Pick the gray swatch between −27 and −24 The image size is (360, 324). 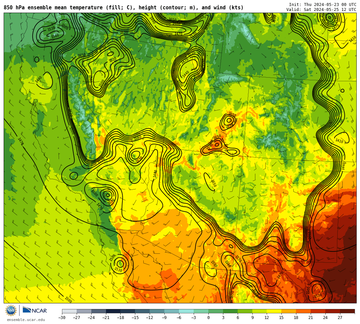pyautogui.click(x=84, y=311)
